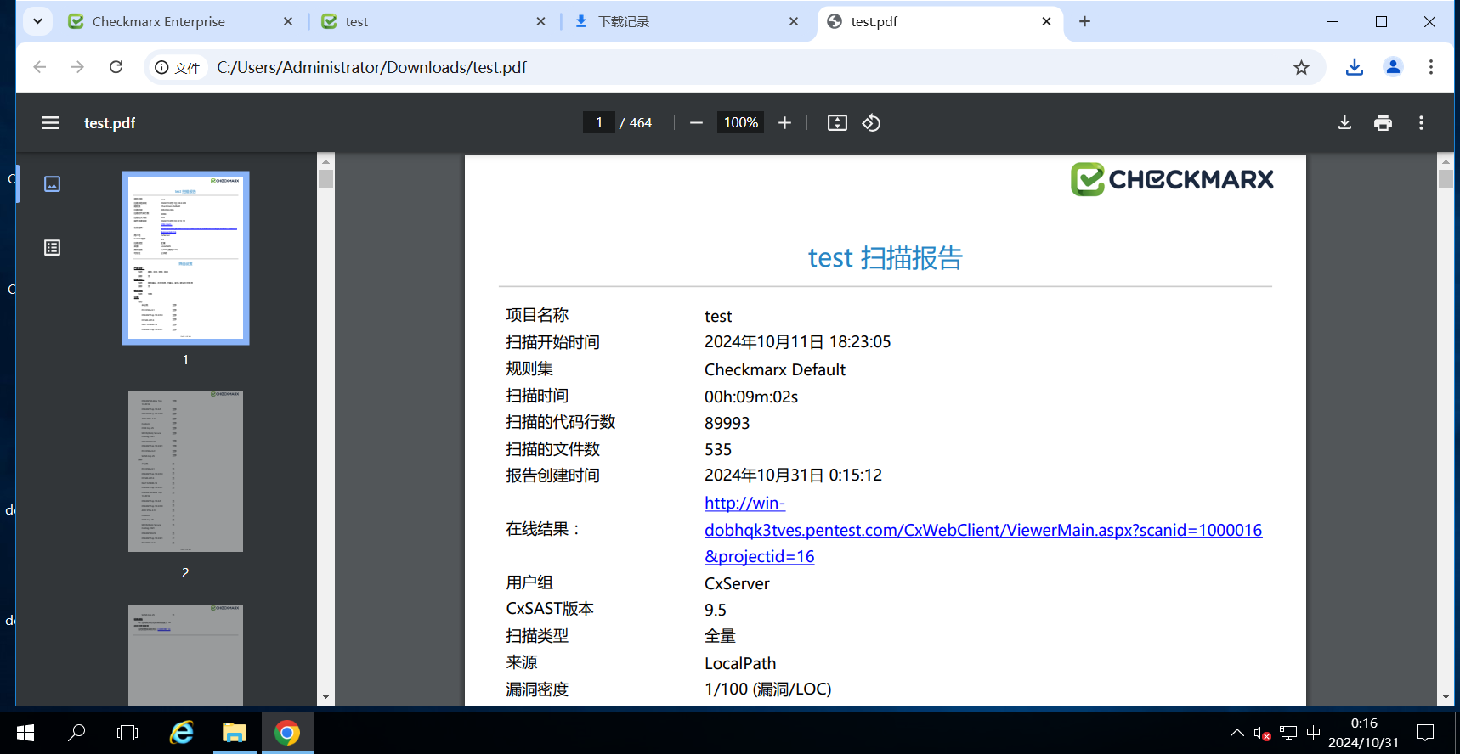
Task: Open Windows taskbar search
Action: (x=76, y=732)
